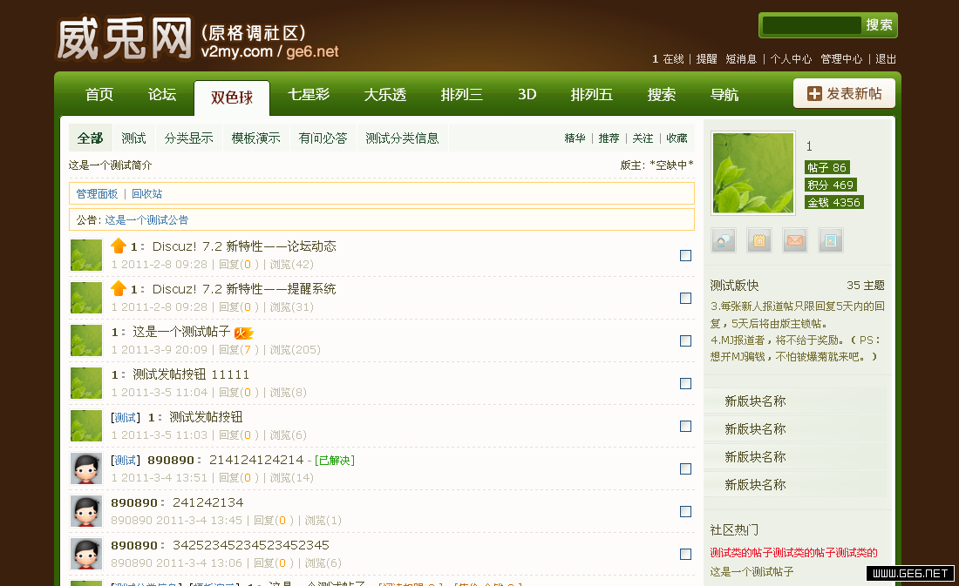Screen dimensions: 959x586
Task: Click 积分 469 stat badge
Action: point(831,185)
